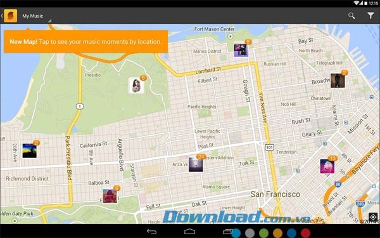The width and height of the screenshot is (380, 238).
Task: Tap the Fort Mason Center landmark marker
Action: coord(231,36)
